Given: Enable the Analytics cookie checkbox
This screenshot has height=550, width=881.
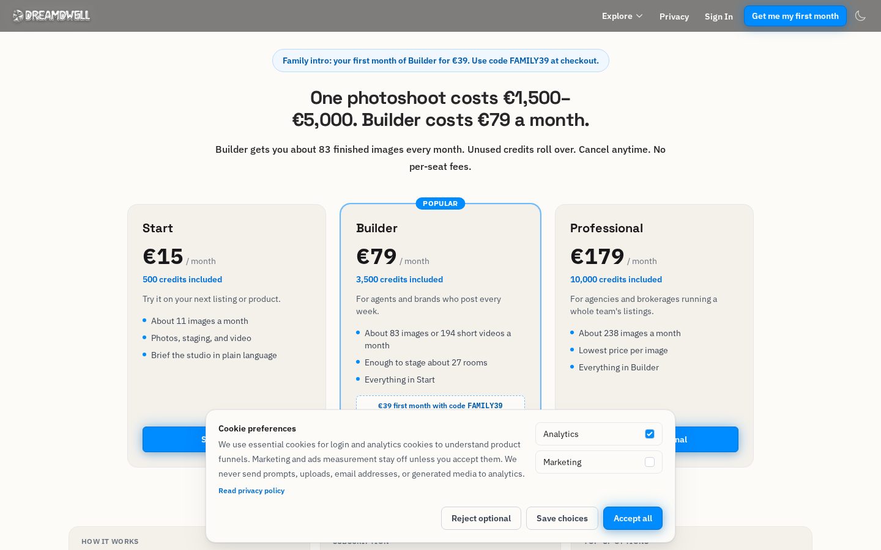Looking at the screenshot, I should point(650,434).
